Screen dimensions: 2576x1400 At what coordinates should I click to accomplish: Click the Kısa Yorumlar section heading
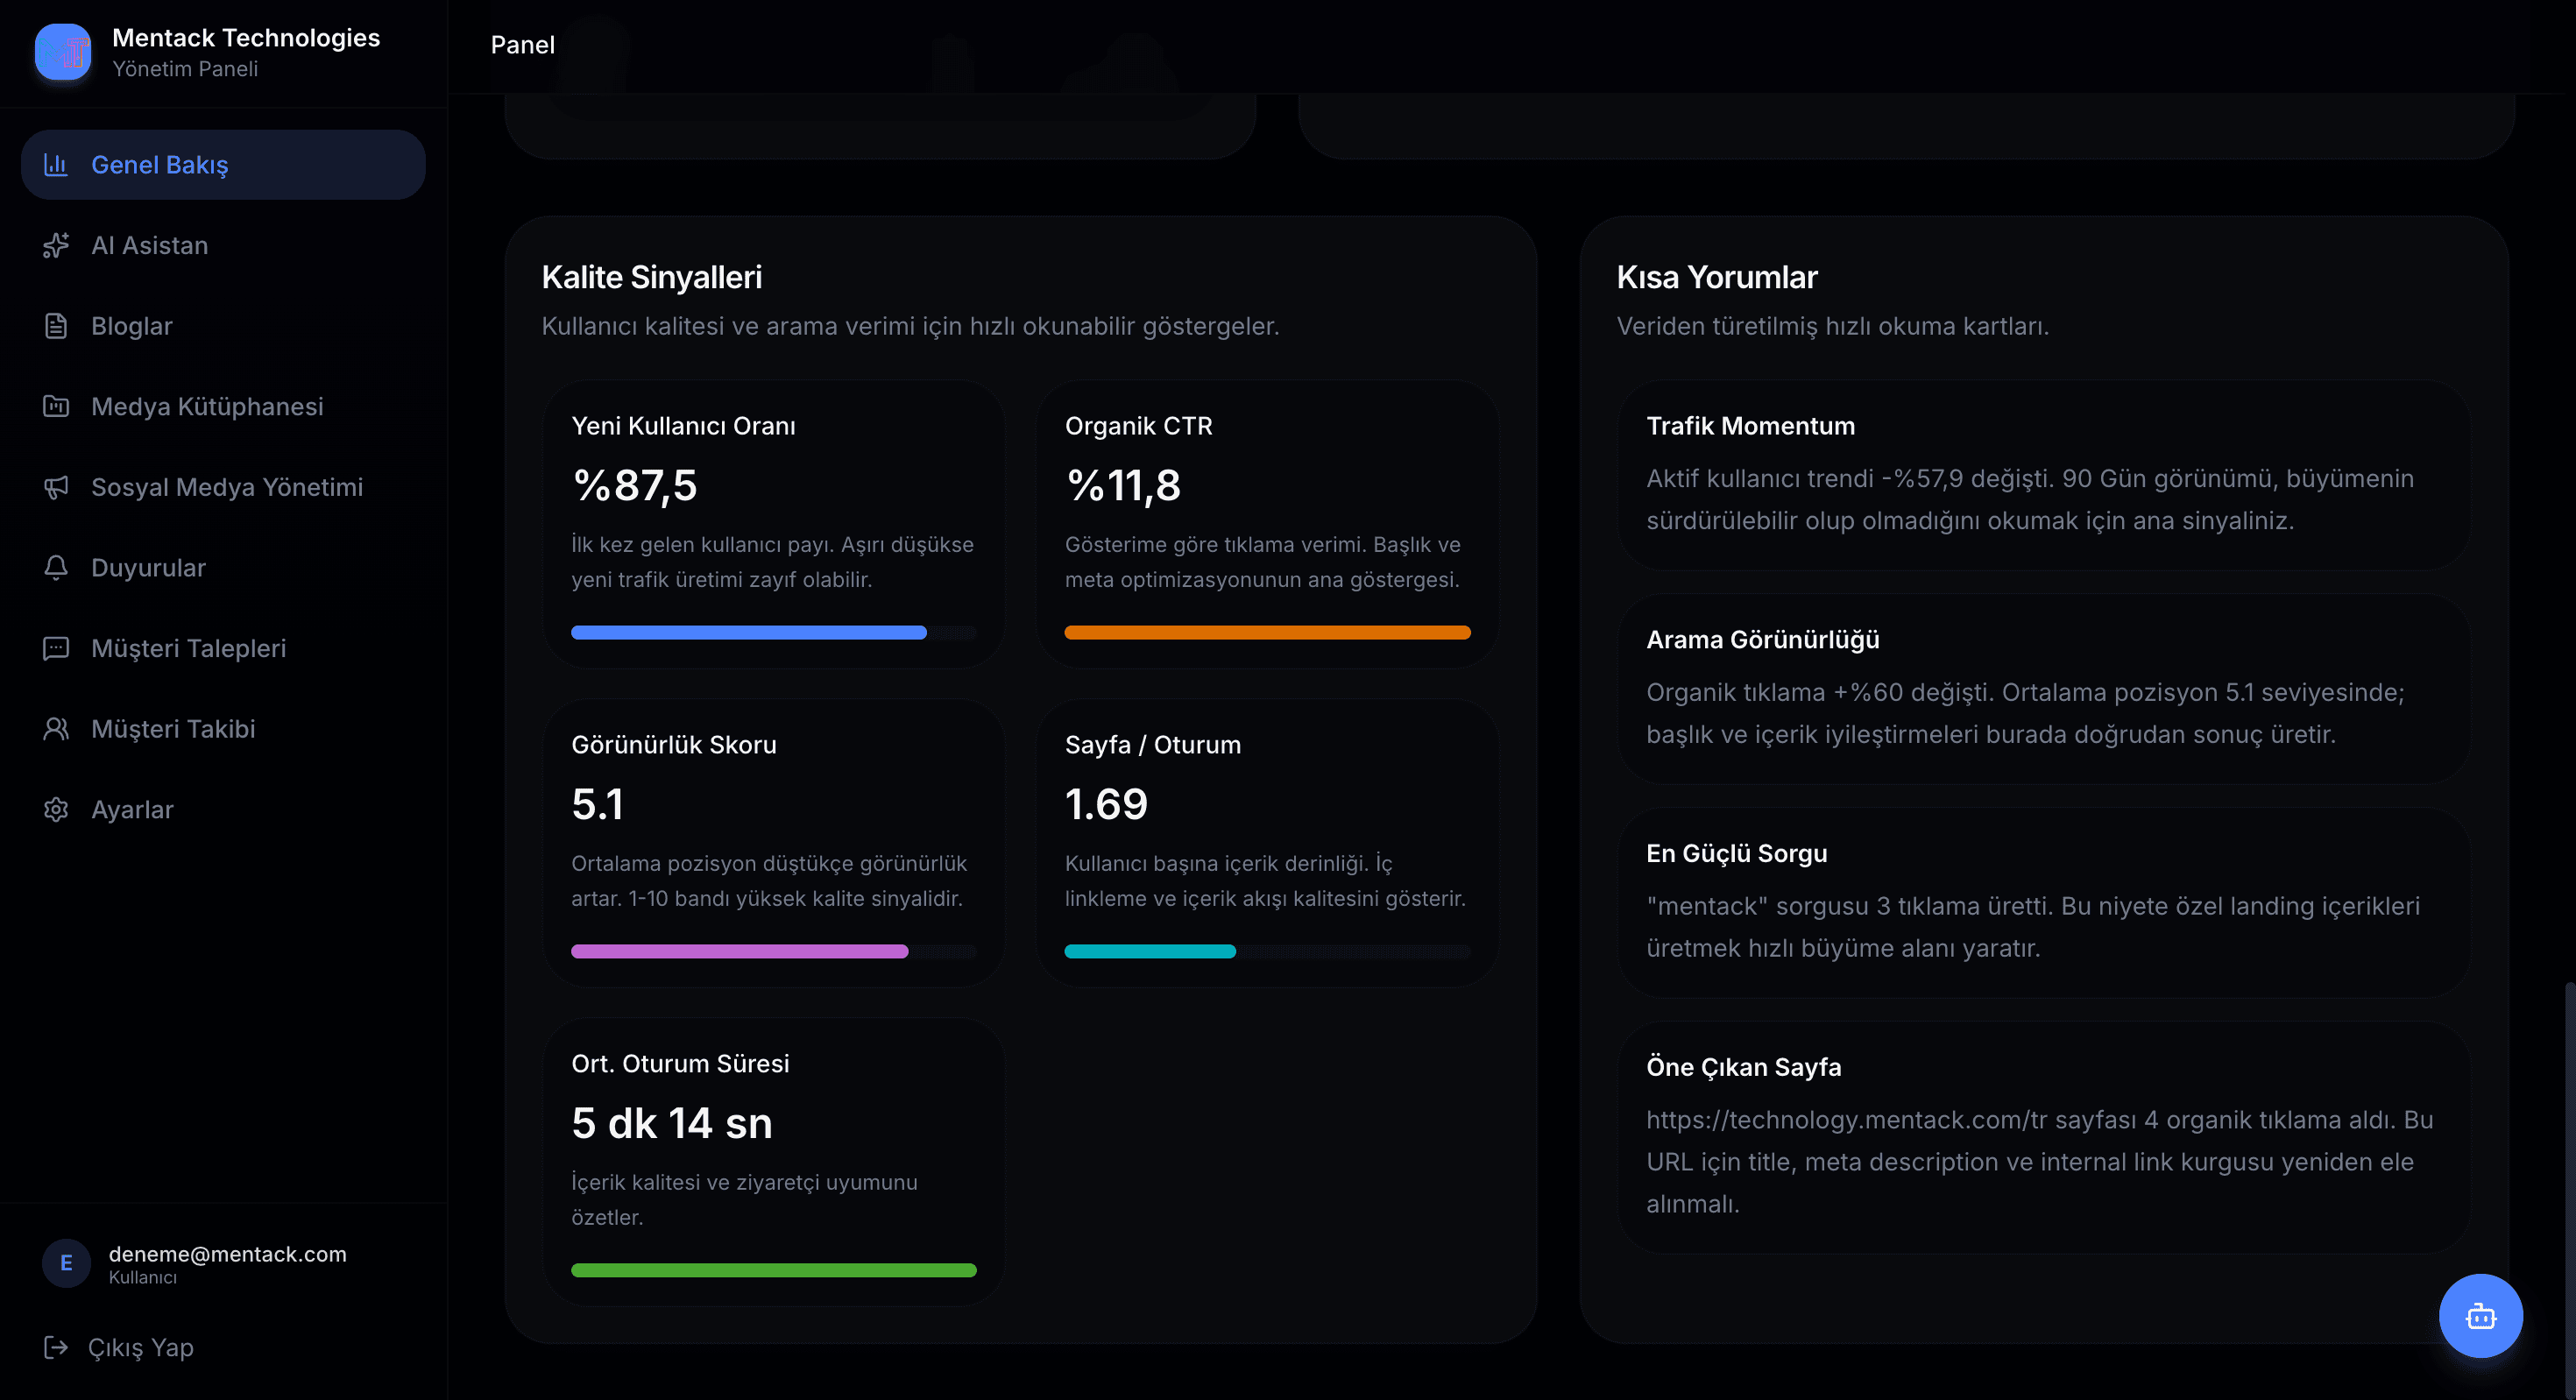coord(1716,277)
